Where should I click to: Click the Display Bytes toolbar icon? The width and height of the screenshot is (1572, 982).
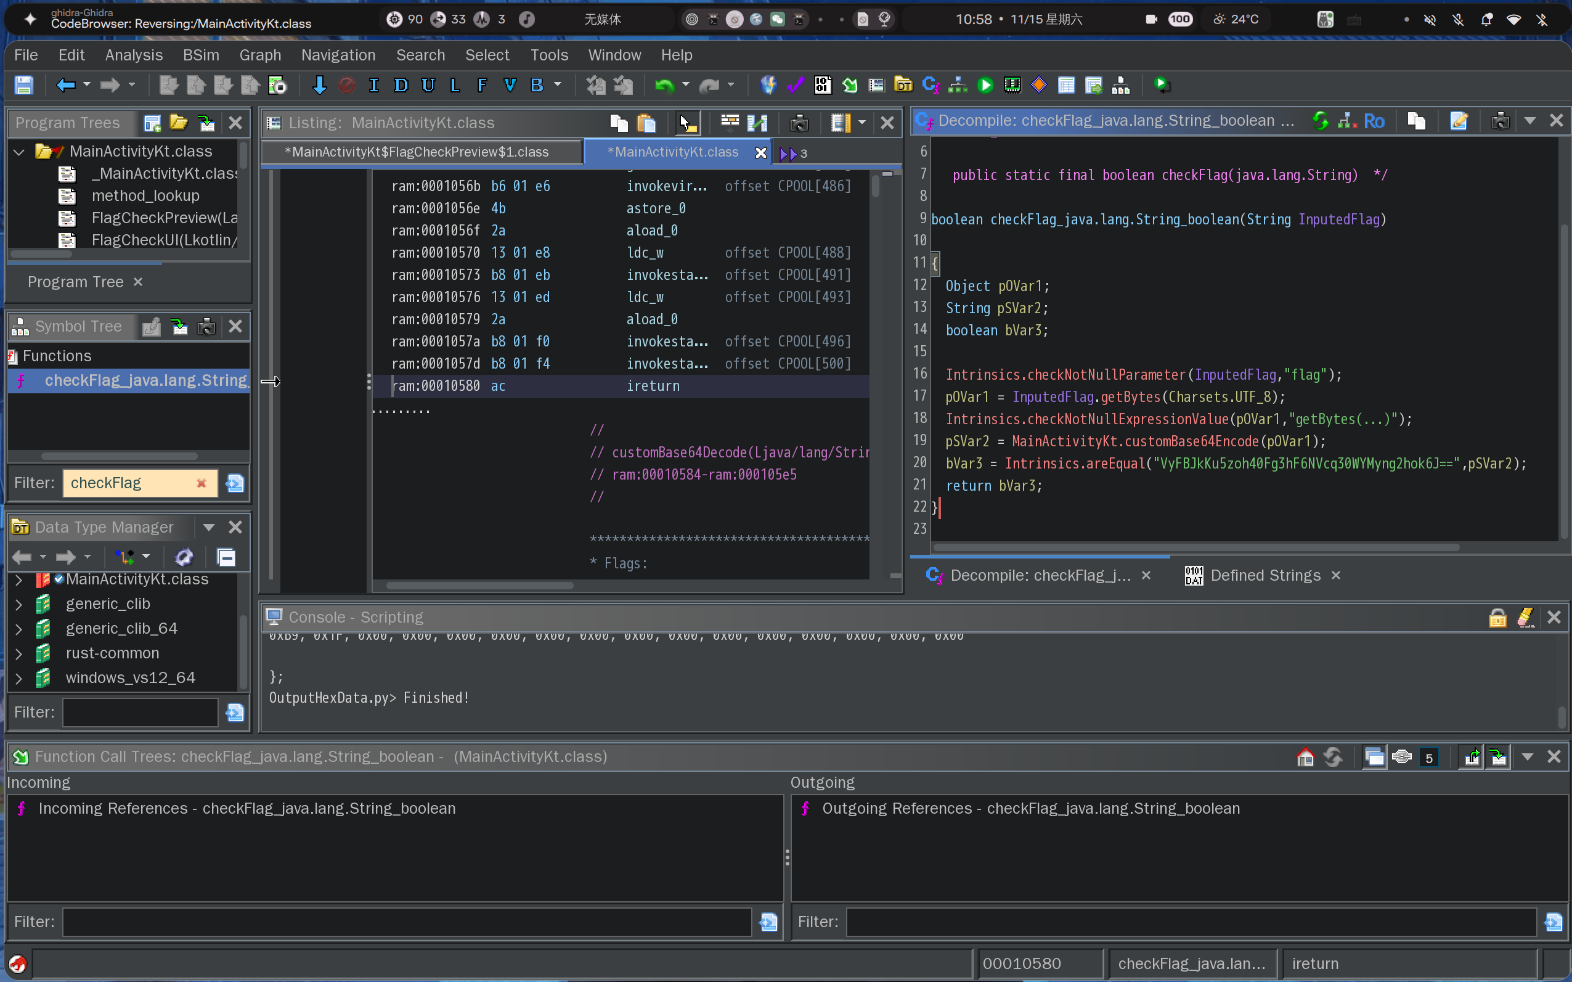(x=823, y=85)
